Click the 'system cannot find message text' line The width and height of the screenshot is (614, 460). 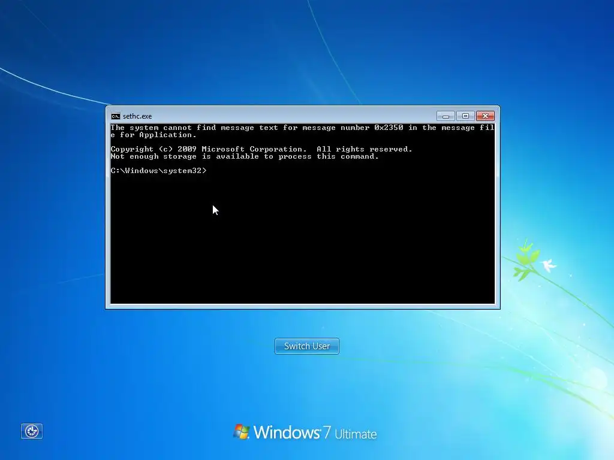pyautogui.click(x=302, y=128)
